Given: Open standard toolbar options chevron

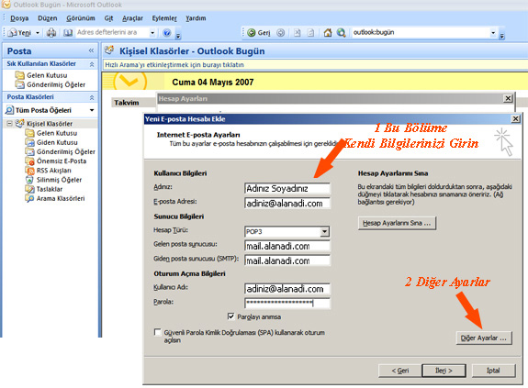Looking at the screenshot, I should point(178,35).
